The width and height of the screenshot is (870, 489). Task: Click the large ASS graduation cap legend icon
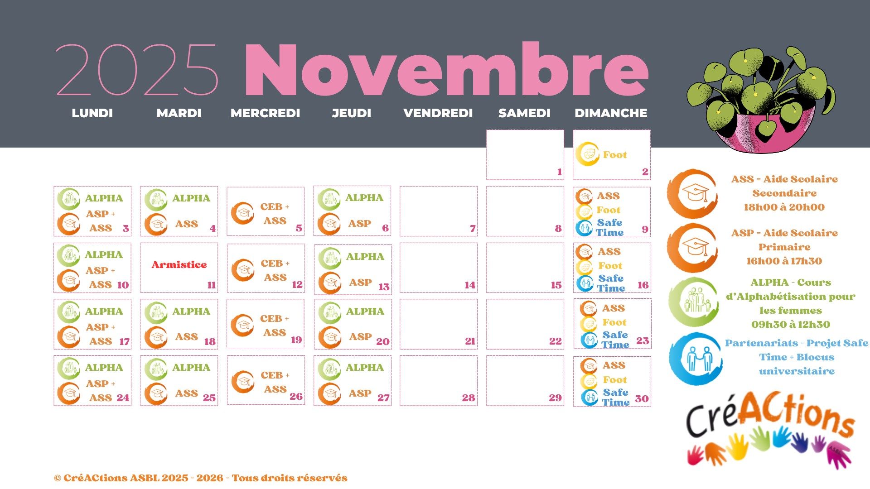[x=692, y=194]
